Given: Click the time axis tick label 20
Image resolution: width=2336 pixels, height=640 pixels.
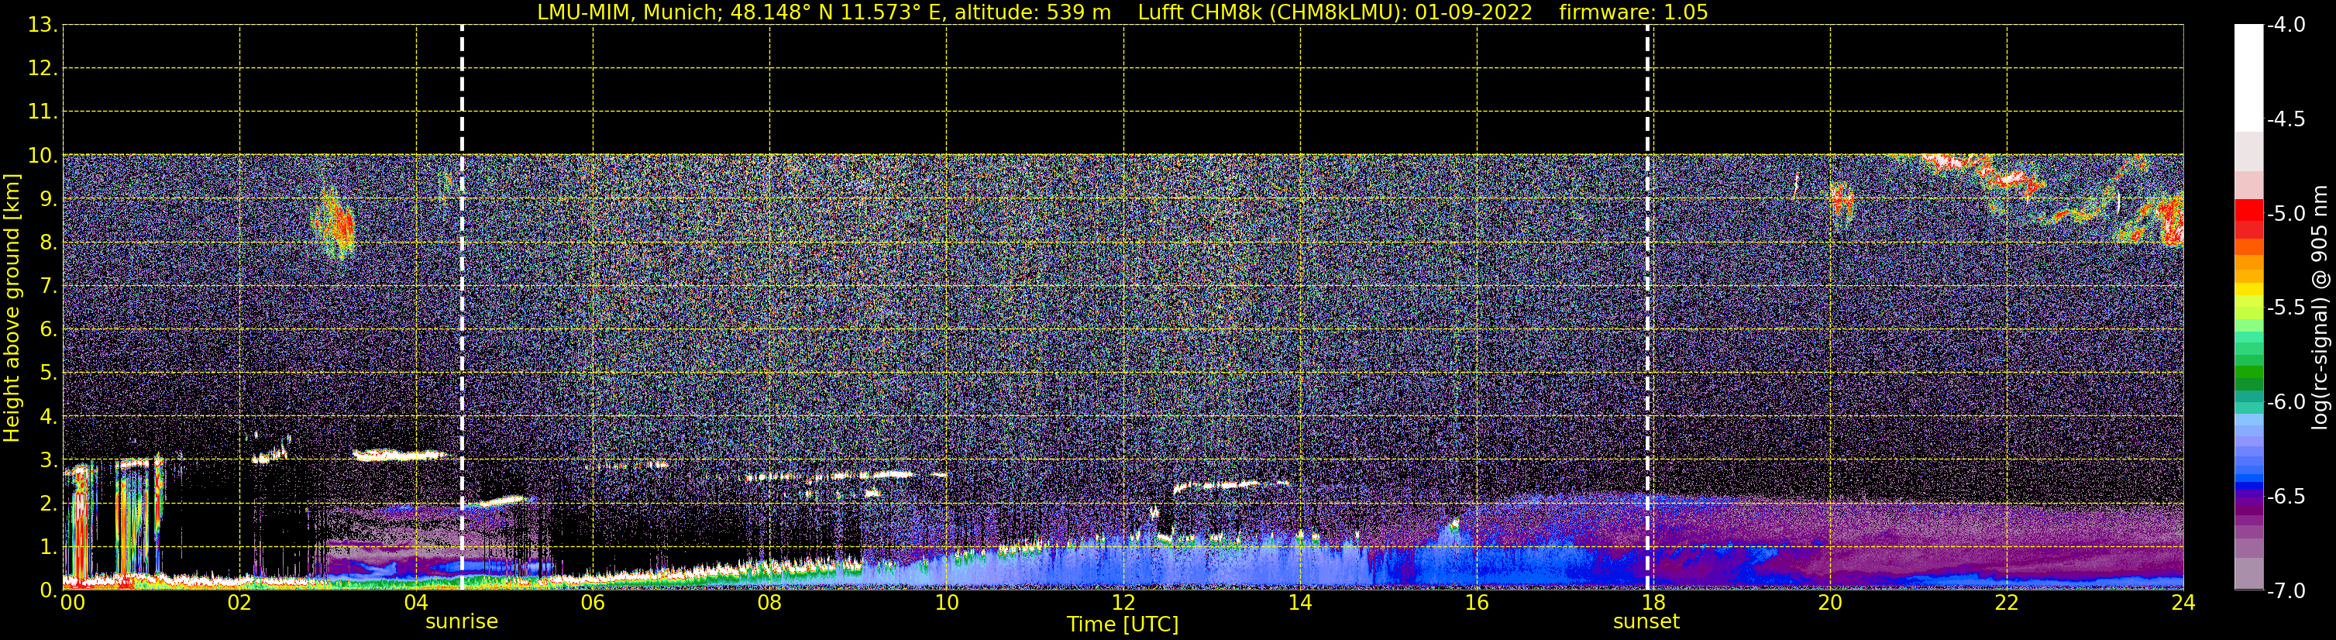Looking at the screenshot, I should click(1831, 603).
